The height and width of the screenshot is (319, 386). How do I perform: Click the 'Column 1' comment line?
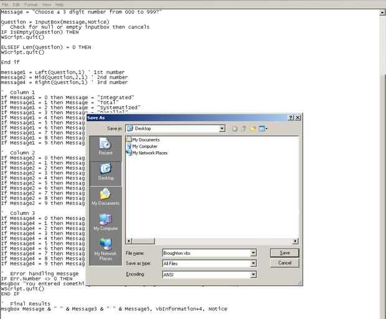pos(18,92)
